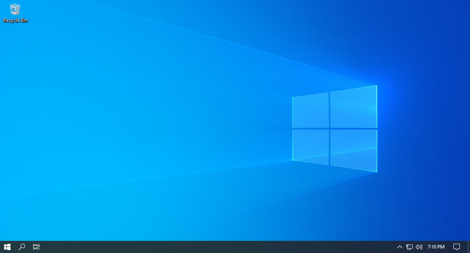Open Action Center notifications icon
470x253 pixels.
click(457, 247)
